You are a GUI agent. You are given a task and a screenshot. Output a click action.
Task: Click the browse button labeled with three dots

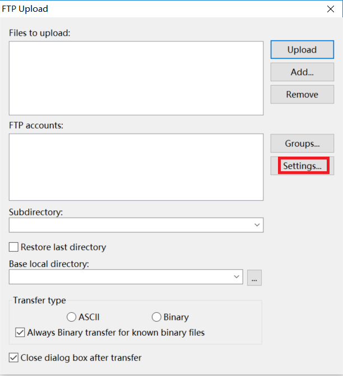coord(254,278)
